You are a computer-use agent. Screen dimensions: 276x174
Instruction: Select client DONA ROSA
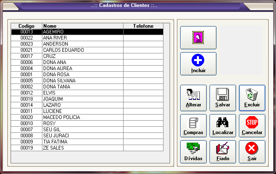(x=87, y=75)
